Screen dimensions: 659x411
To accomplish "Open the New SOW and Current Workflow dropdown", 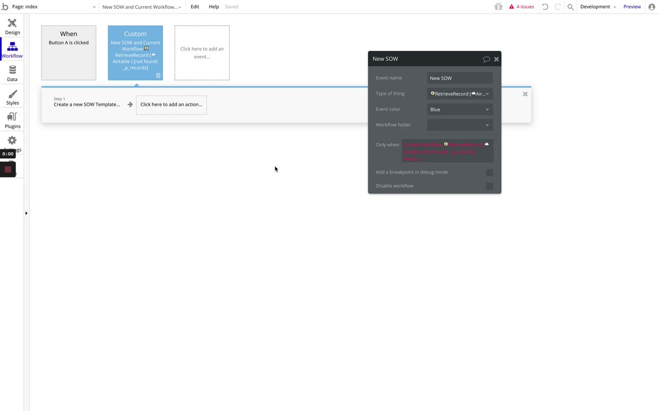I will 142,7.
